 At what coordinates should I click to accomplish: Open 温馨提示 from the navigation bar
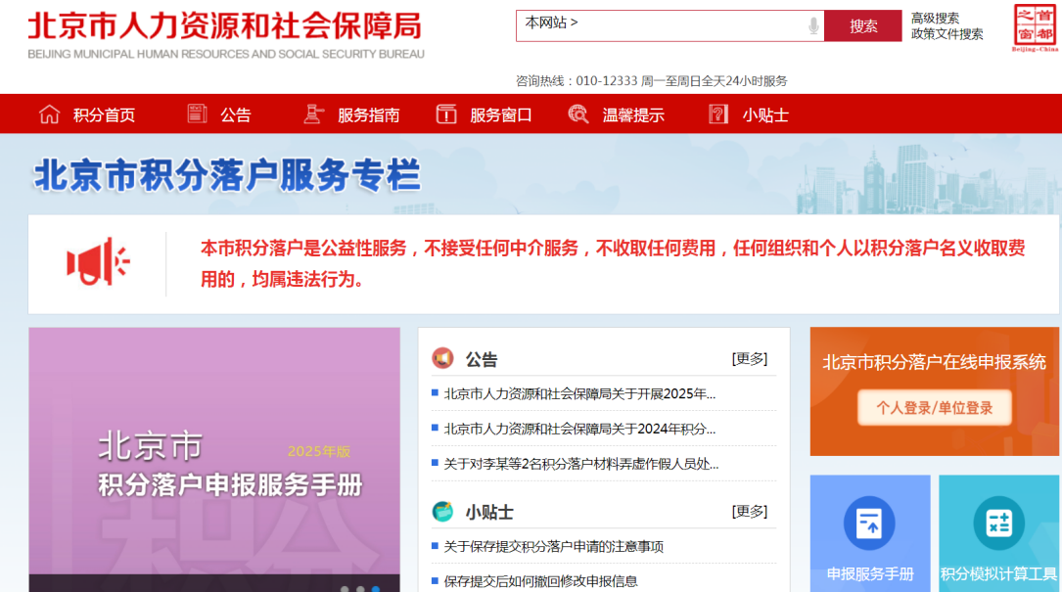[x=633, y=115]
